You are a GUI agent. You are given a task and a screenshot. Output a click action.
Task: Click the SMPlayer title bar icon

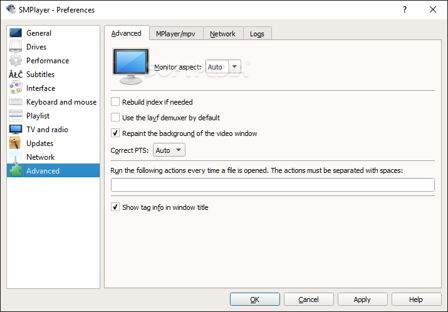[x=11, y=9]
